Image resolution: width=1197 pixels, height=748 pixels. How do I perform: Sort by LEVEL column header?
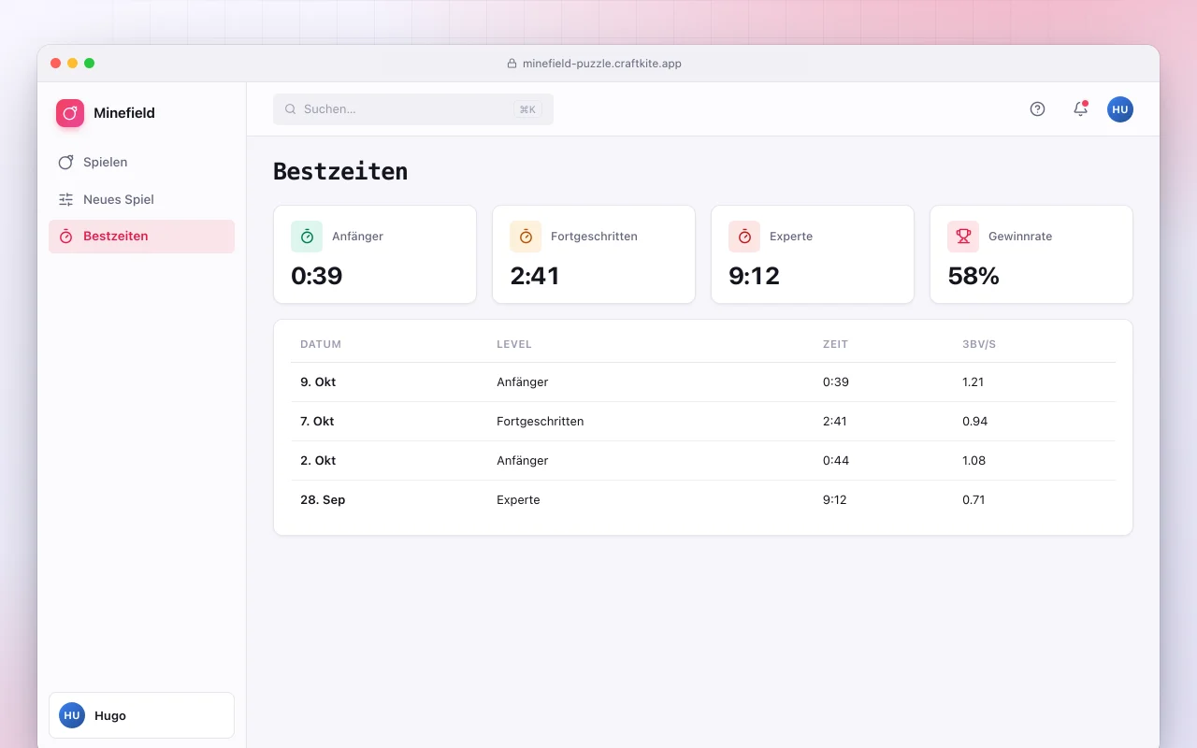click(514, 344)
